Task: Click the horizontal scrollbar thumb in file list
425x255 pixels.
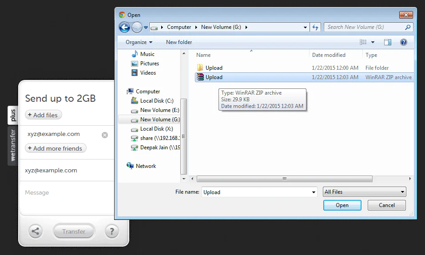Action: [284, 179]
